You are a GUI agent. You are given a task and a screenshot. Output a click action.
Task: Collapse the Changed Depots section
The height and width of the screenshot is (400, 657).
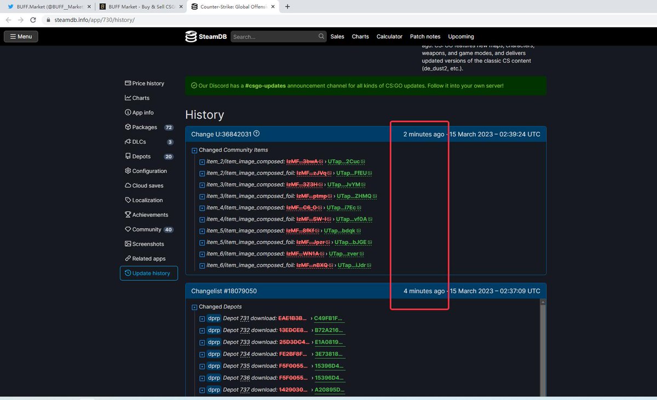tap(194, 307)
